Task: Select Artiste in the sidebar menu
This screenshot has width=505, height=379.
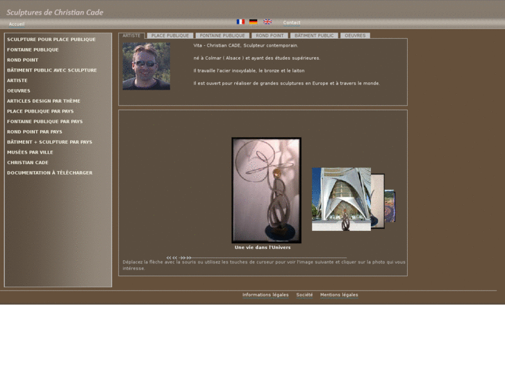Action: tap(17, 80)
